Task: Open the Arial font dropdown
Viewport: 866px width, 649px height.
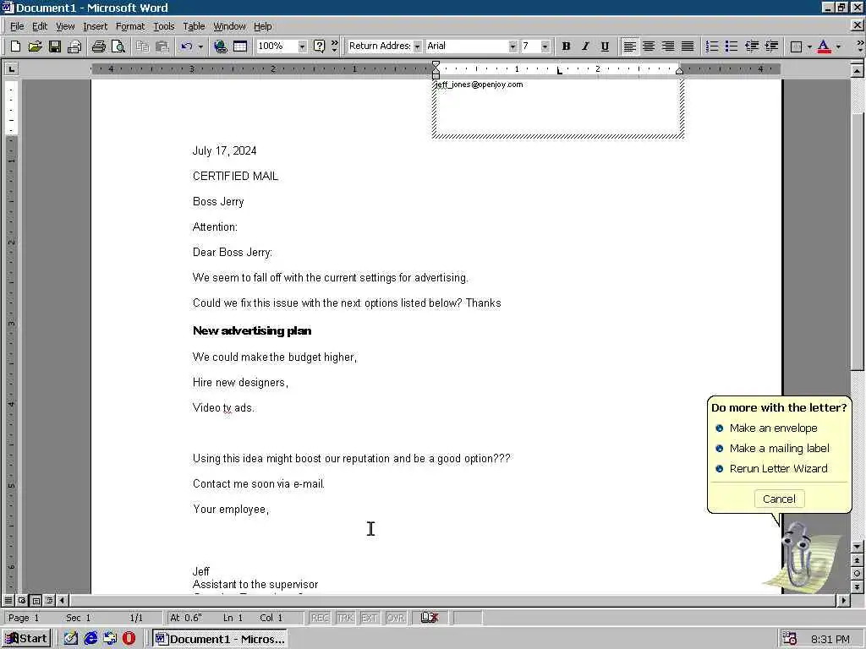Action: tap(512, 46)
